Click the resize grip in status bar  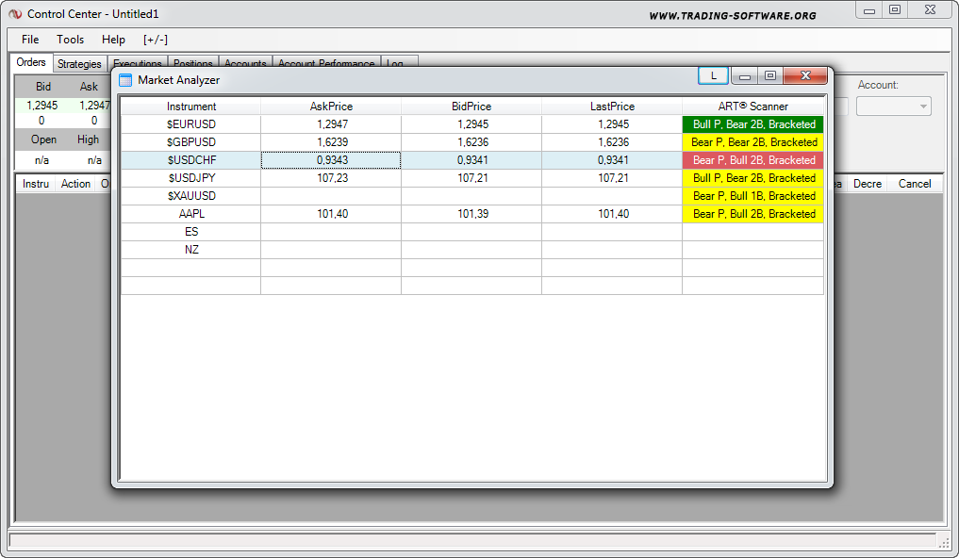point(944,543)
